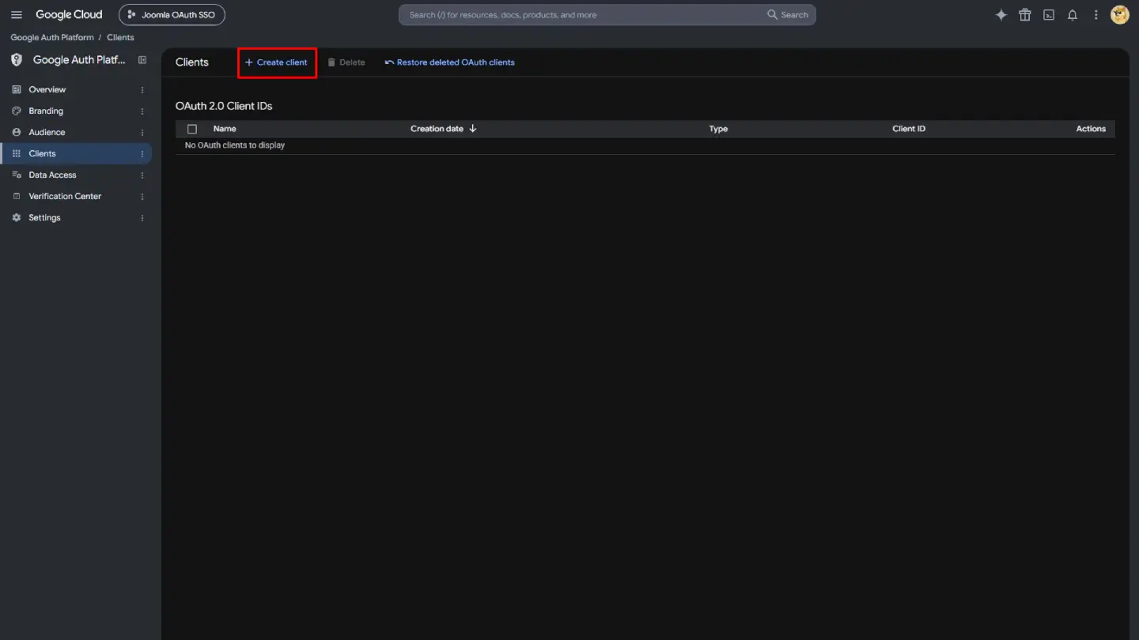This screenshot has height=640, width=1139.
Task: Click the Google Cloud logo
Action: (69, 15)
